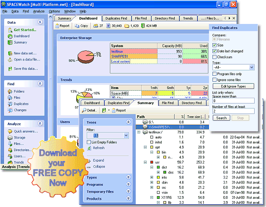Click the Open a data file icon

point(10,60)
